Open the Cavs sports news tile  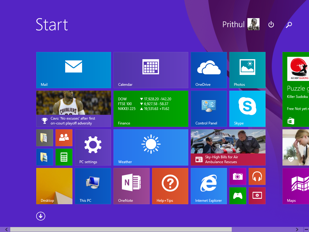point(74,109)
